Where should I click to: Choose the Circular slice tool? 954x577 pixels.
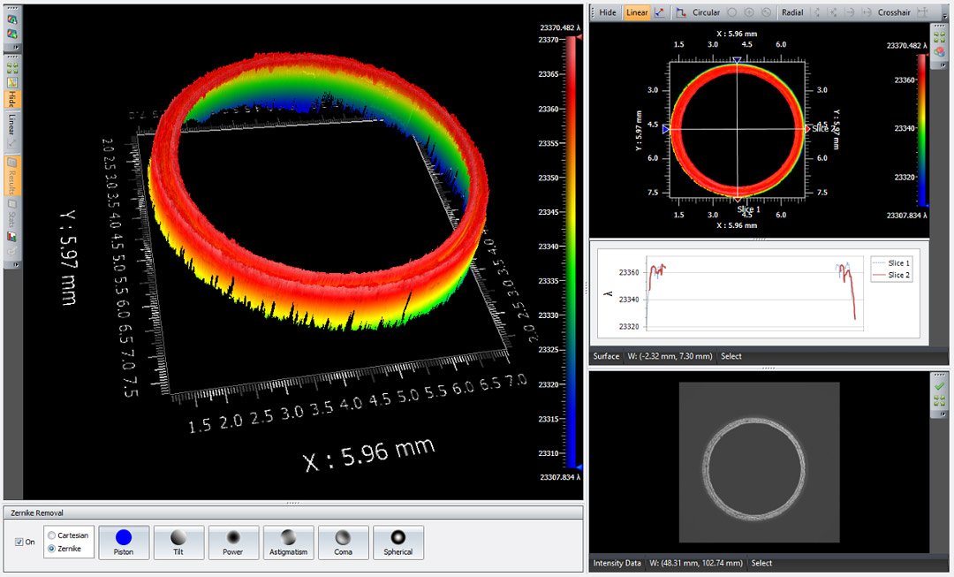[x=706, y=12]
